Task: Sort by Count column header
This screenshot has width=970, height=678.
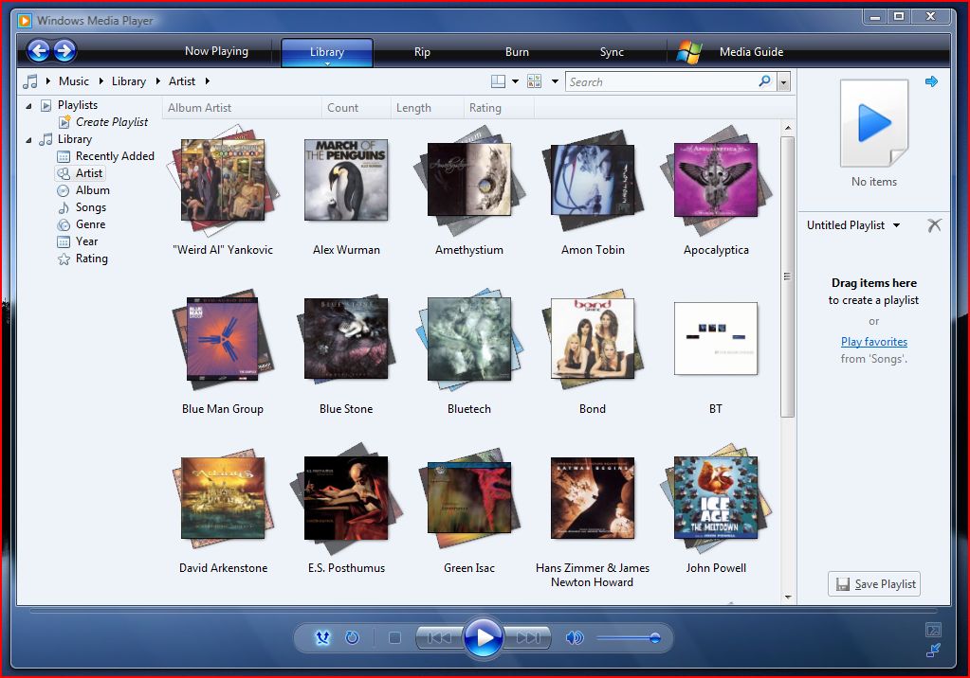Action: coord(357,108)
